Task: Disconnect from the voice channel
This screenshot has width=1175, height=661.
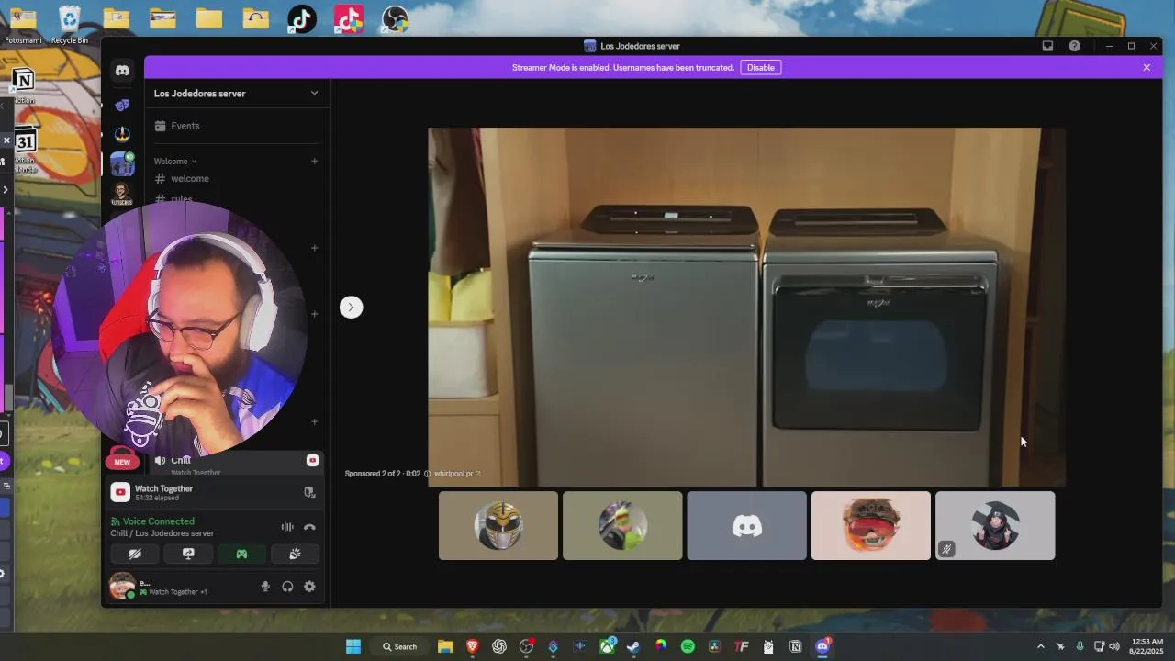Action: pos(309,527)
